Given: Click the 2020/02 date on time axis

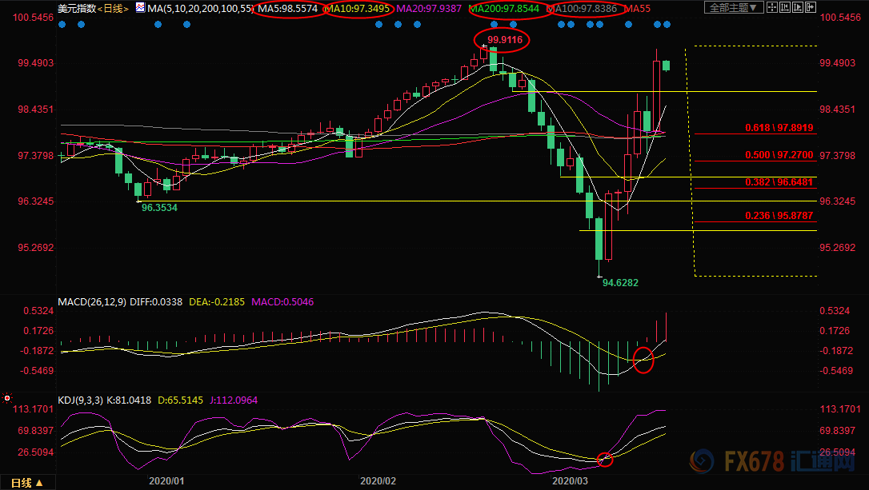Looking at the screenshot, I should [x=378, y=481].
